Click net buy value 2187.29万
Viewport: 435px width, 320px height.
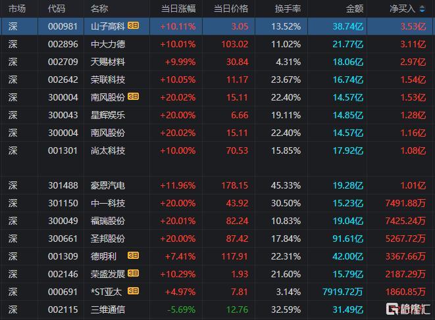tap(405, 274)
